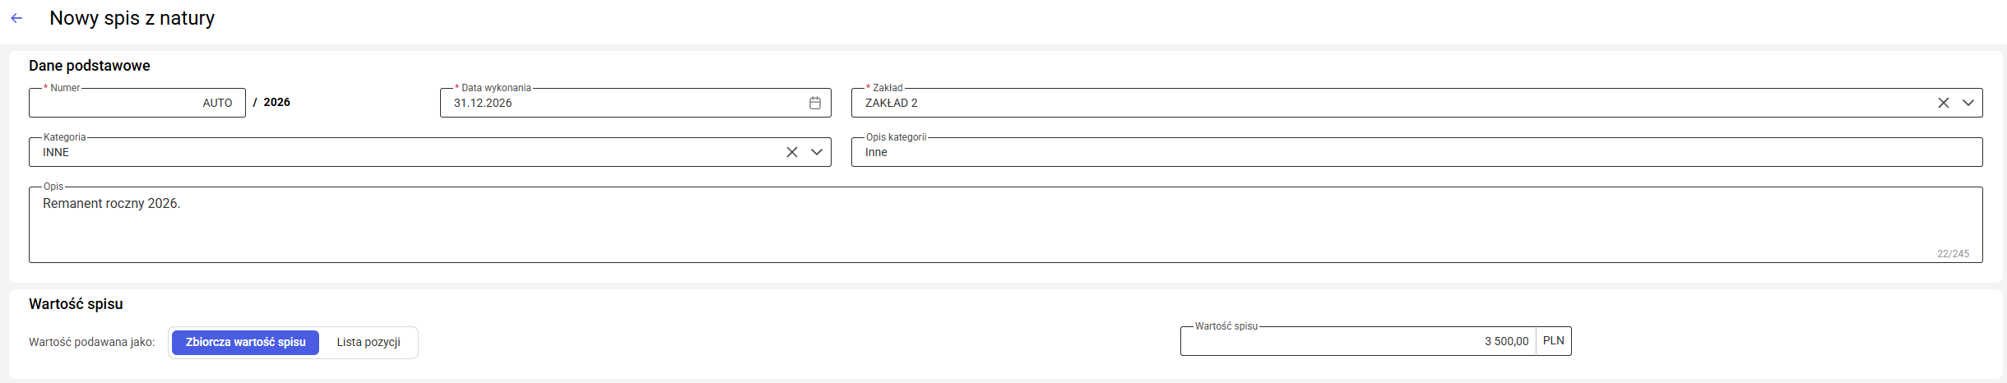Click the Dane podstawowe section header
Viewport: 2007px width, 383px height.
click(90, 66)
